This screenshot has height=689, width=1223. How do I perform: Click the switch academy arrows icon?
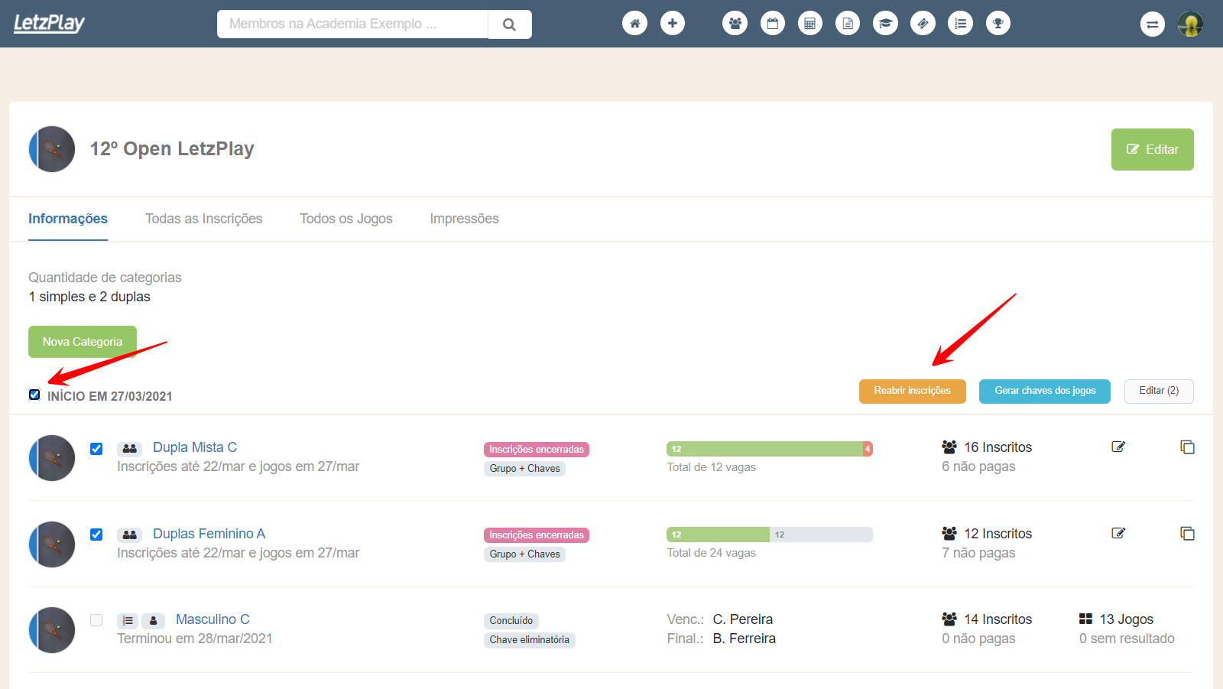(x=1152, y=24)
